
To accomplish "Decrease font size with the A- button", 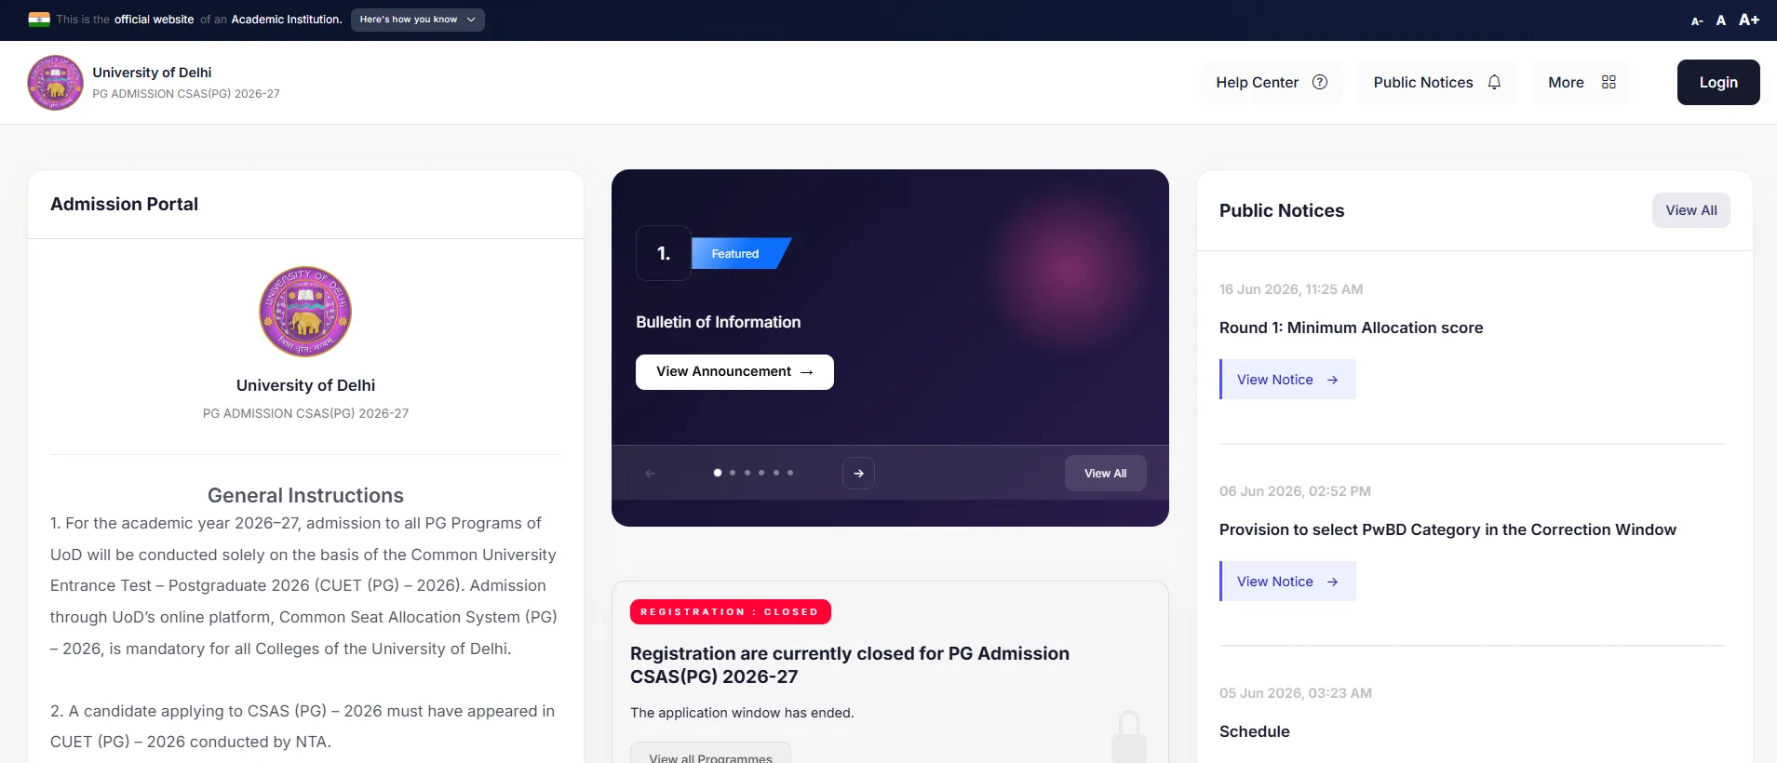I will pos(1697,20).
